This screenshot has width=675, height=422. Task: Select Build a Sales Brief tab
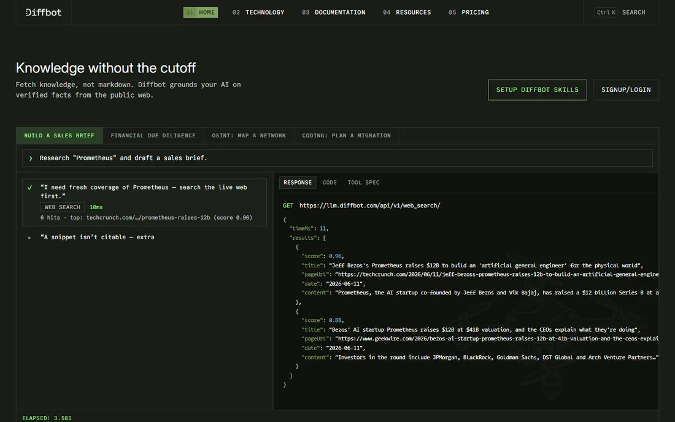[x=60, y=136]
